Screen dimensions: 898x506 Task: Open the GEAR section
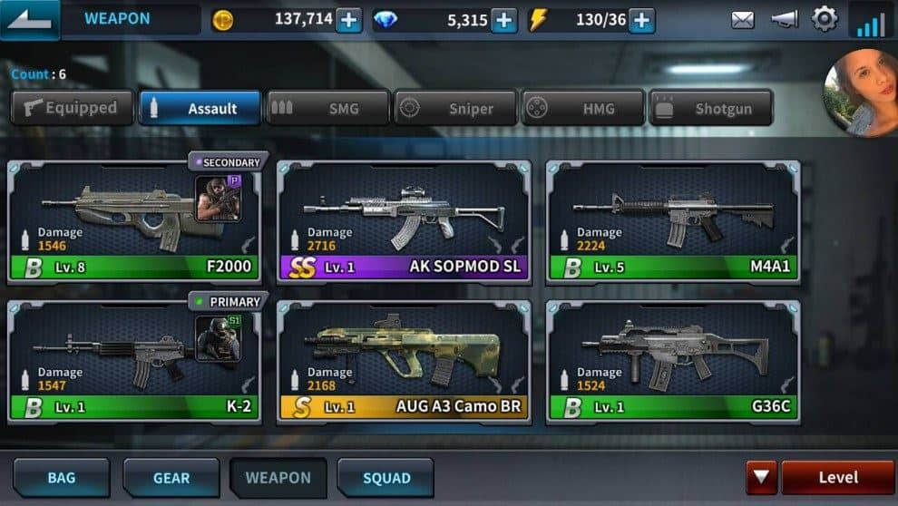171,477
